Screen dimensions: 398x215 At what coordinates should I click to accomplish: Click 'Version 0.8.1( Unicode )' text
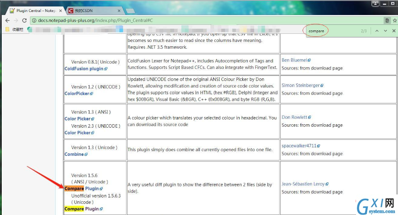(95, 62)
